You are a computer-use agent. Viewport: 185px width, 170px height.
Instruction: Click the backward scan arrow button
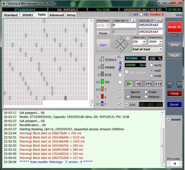[139, 84]
